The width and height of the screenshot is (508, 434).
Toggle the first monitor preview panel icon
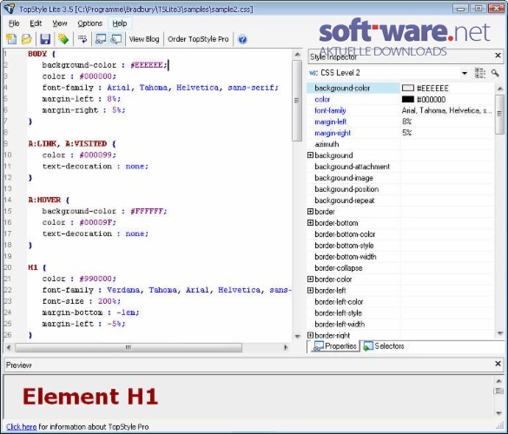pos(101,39)
